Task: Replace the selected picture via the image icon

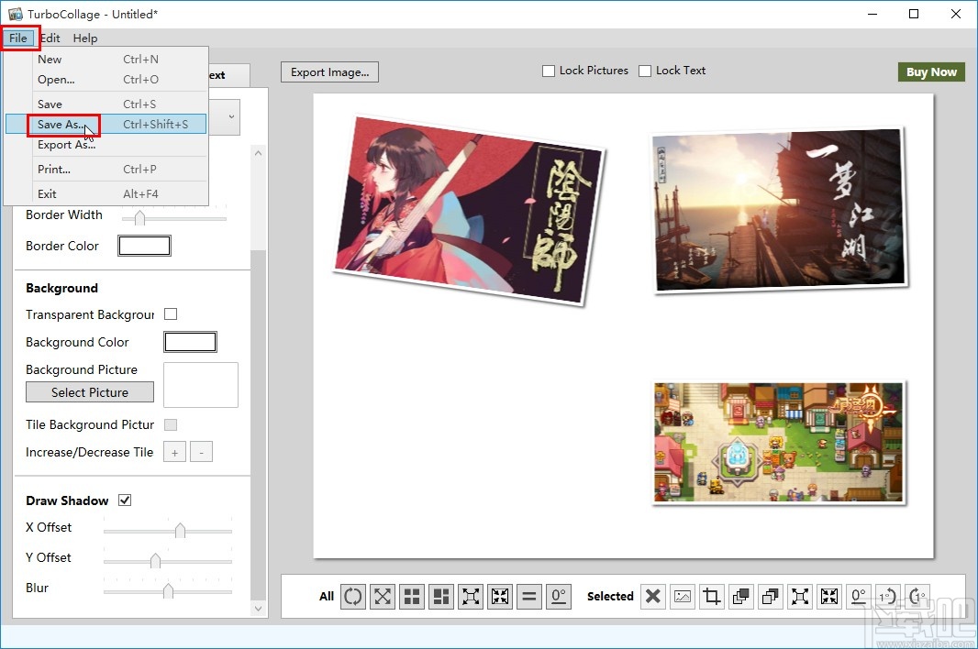Action: click(x=682, y=596)
